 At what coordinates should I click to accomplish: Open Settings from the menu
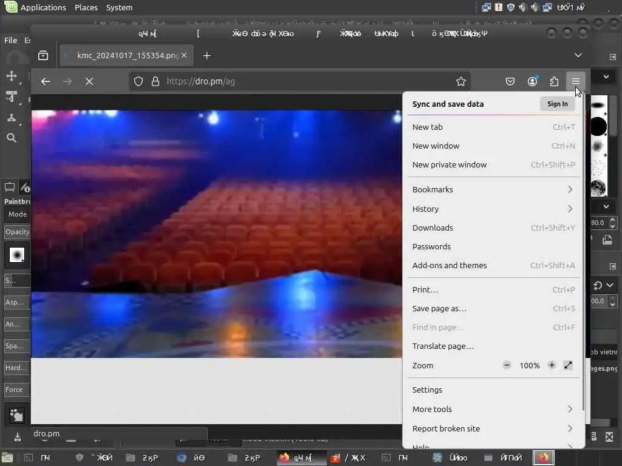428,390
